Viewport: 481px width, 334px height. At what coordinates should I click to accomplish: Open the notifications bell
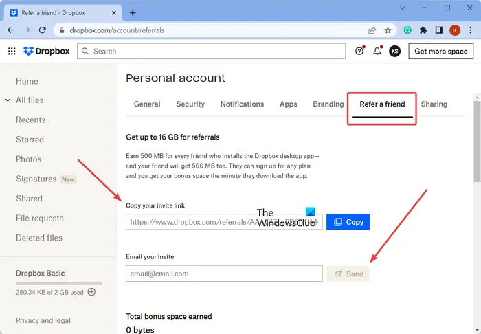[377, 52]
